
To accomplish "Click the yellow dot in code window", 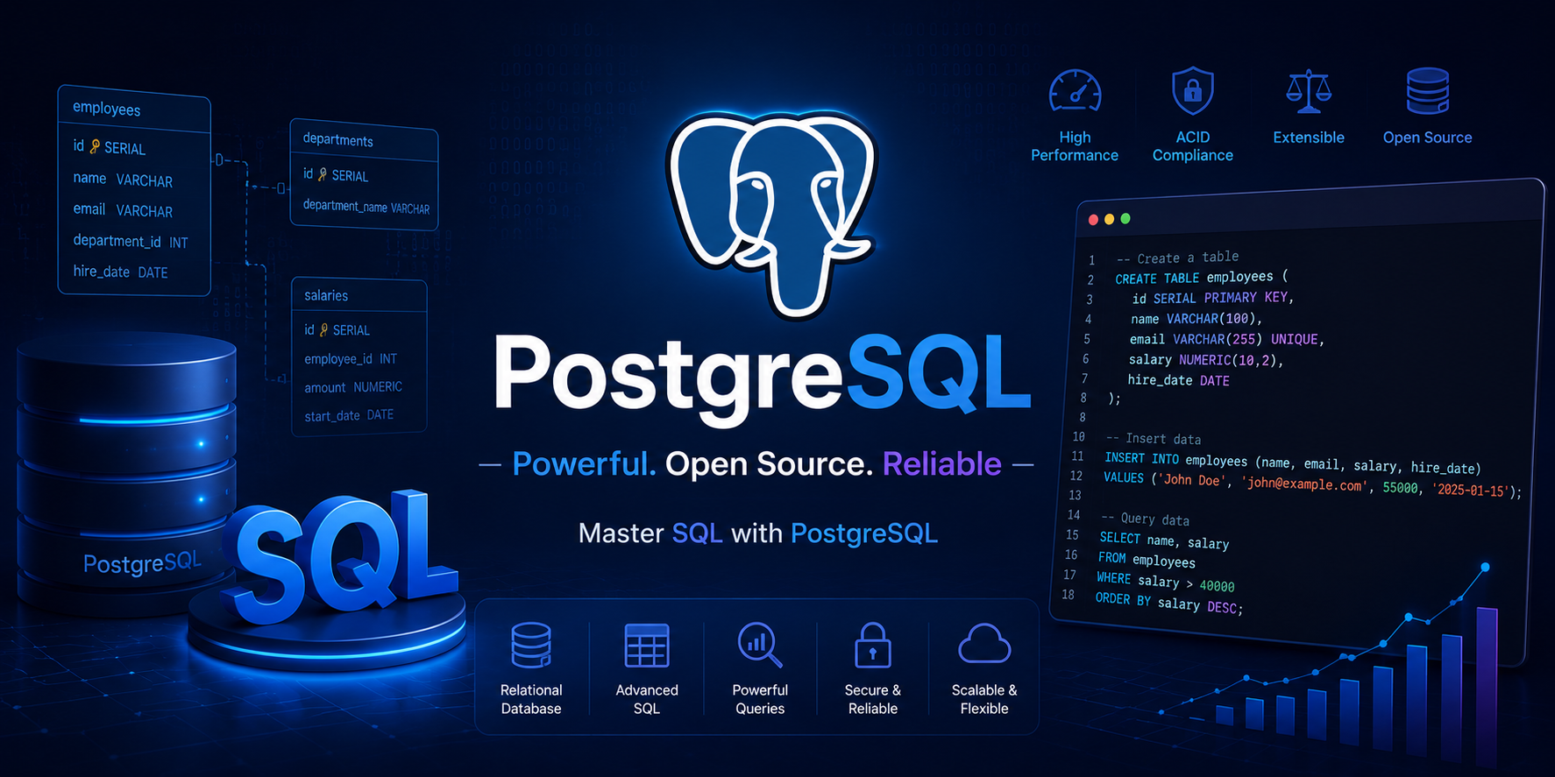I will (x=1109, y=219).
